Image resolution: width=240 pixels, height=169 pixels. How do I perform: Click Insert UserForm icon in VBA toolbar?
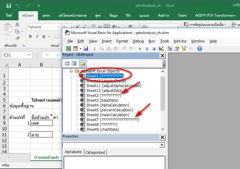(x=76, y=49)
